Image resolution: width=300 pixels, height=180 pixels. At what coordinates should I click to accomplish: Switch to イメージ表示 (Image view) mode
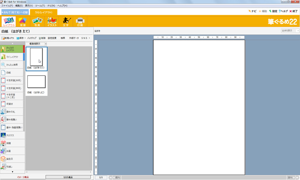pos(23,177)
